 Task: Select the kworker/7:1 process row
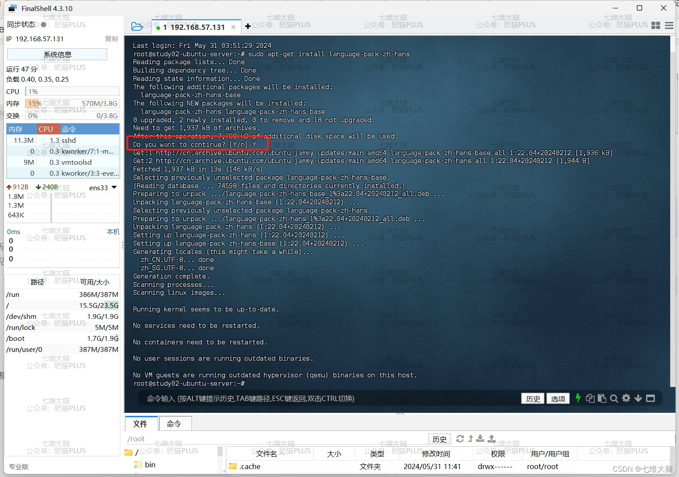click(63, 151)
